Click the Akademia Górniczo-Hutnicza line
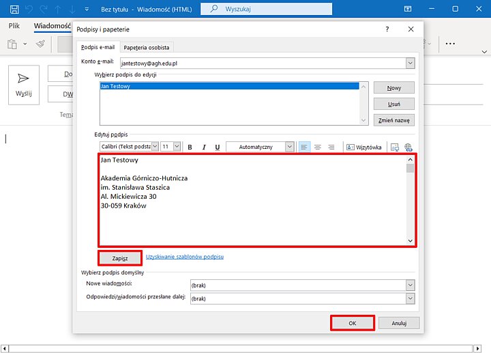 (x=144, y=178)
